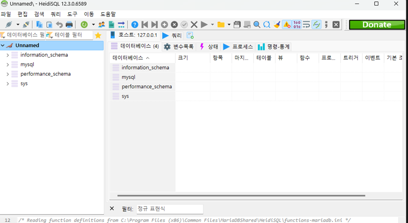The height and width of the screenshot is (223, 408).
Task: Switch to the 명령-통계 tab
Action: pos(273,47)
